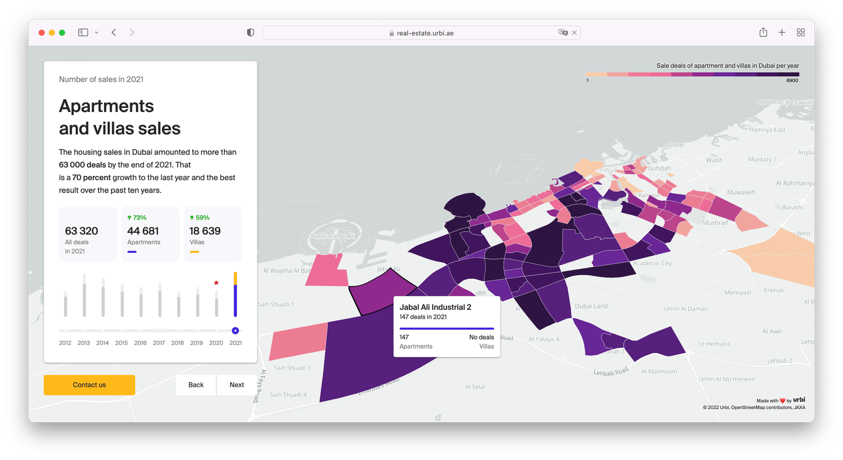View Privacy Report via the shield icon

(250, 32)
